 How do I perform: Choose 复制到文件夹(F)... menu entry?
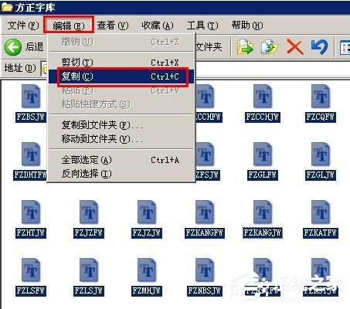pos(121,125)
